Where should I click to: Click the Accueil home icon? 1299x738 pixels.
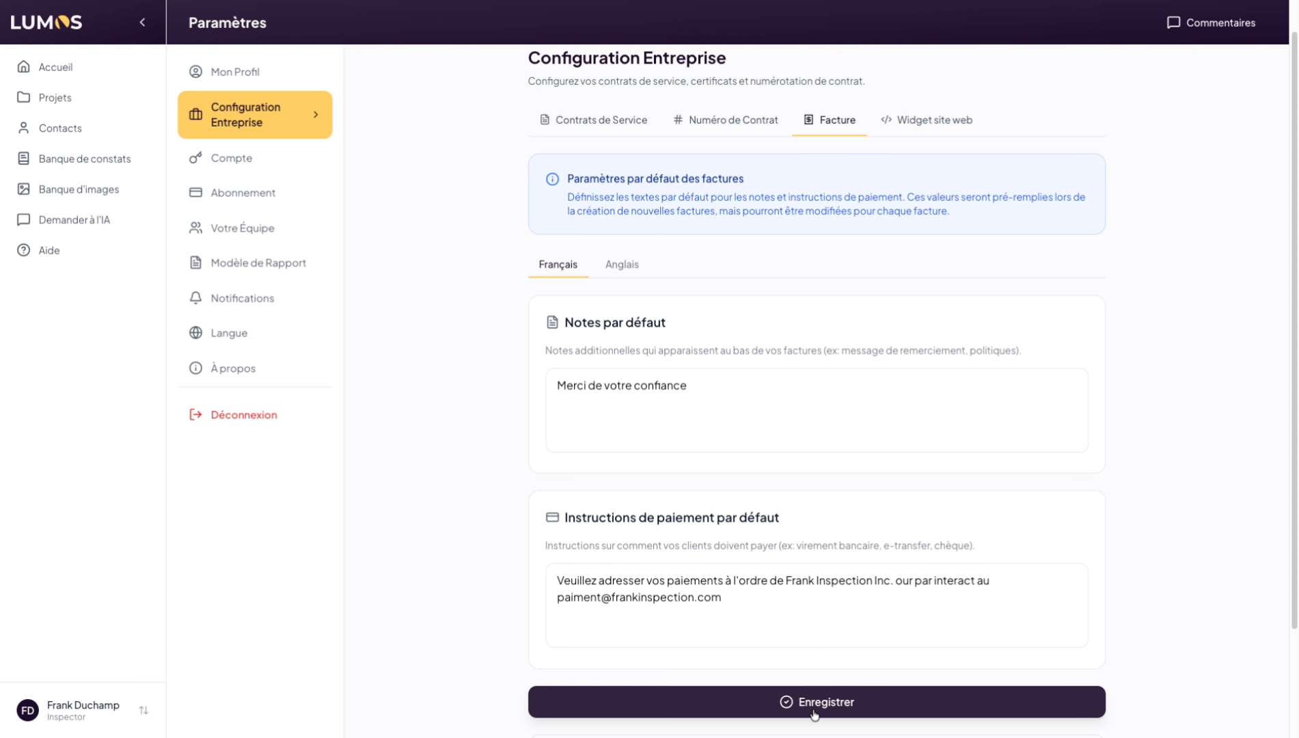pos(24,67)
